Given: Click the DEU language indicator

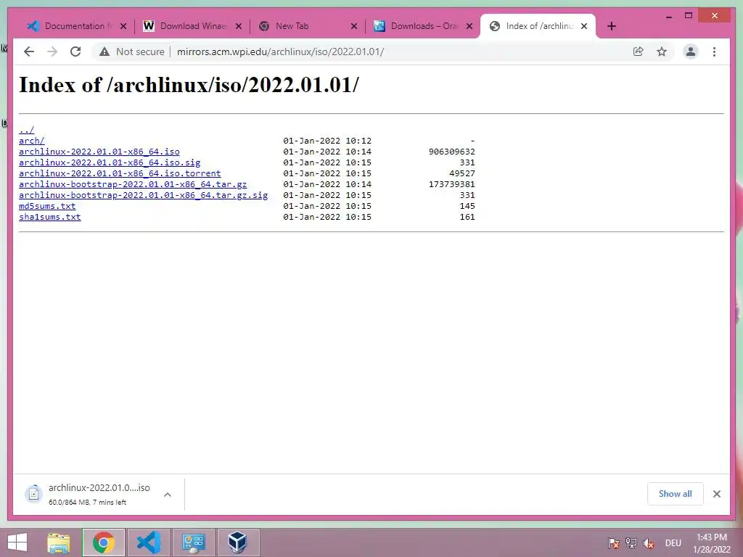Looking at the screenshot, I should [x=673, y=543].
